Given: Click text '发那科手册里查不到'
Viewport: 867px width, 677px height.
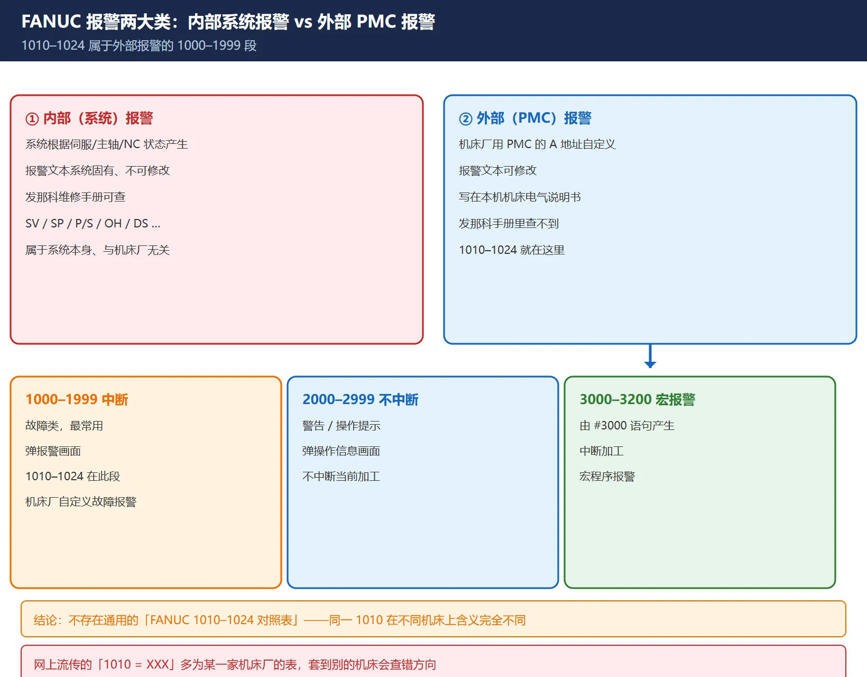Looking at the screenshot, I should (509, 224).
